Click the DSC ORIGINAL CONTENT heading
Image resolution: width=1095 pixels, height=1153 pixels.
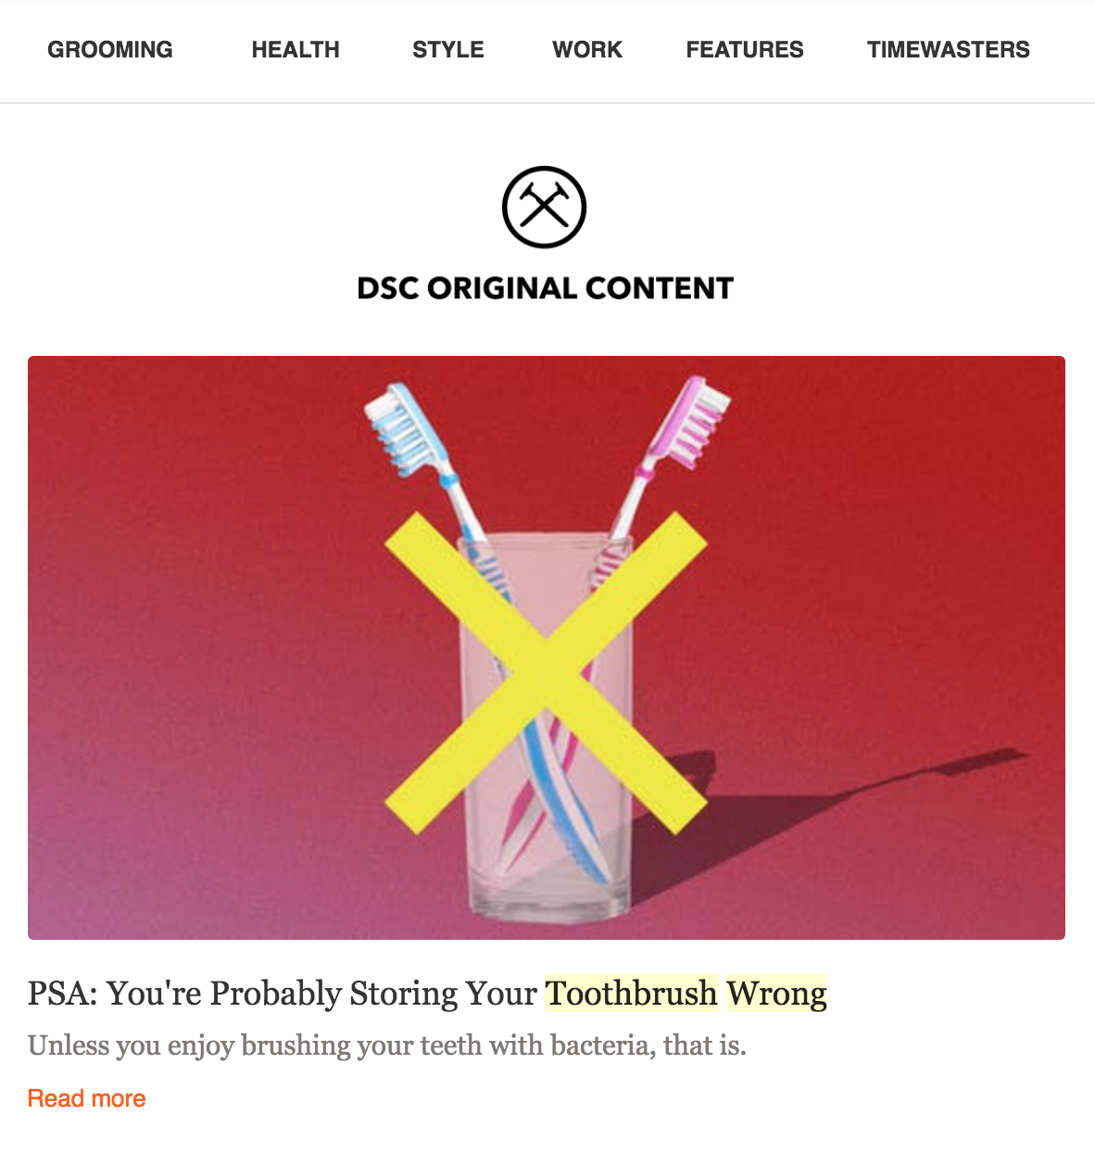(546, 288)
